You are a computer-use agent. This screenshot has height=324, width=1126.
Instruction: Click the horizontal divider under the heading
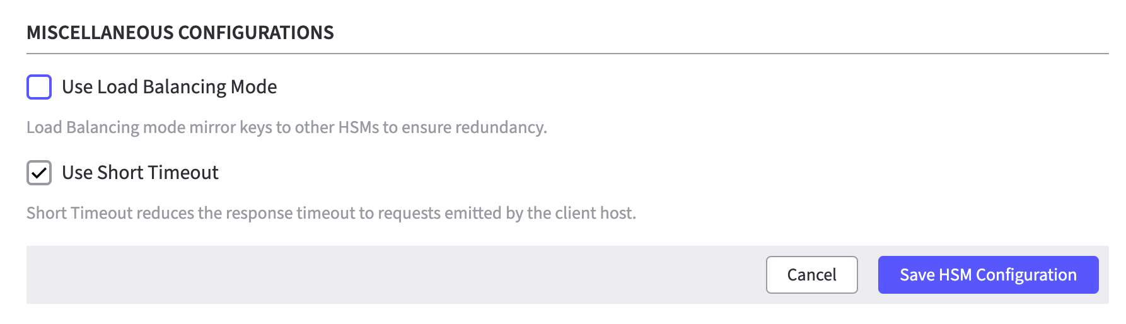567,54
